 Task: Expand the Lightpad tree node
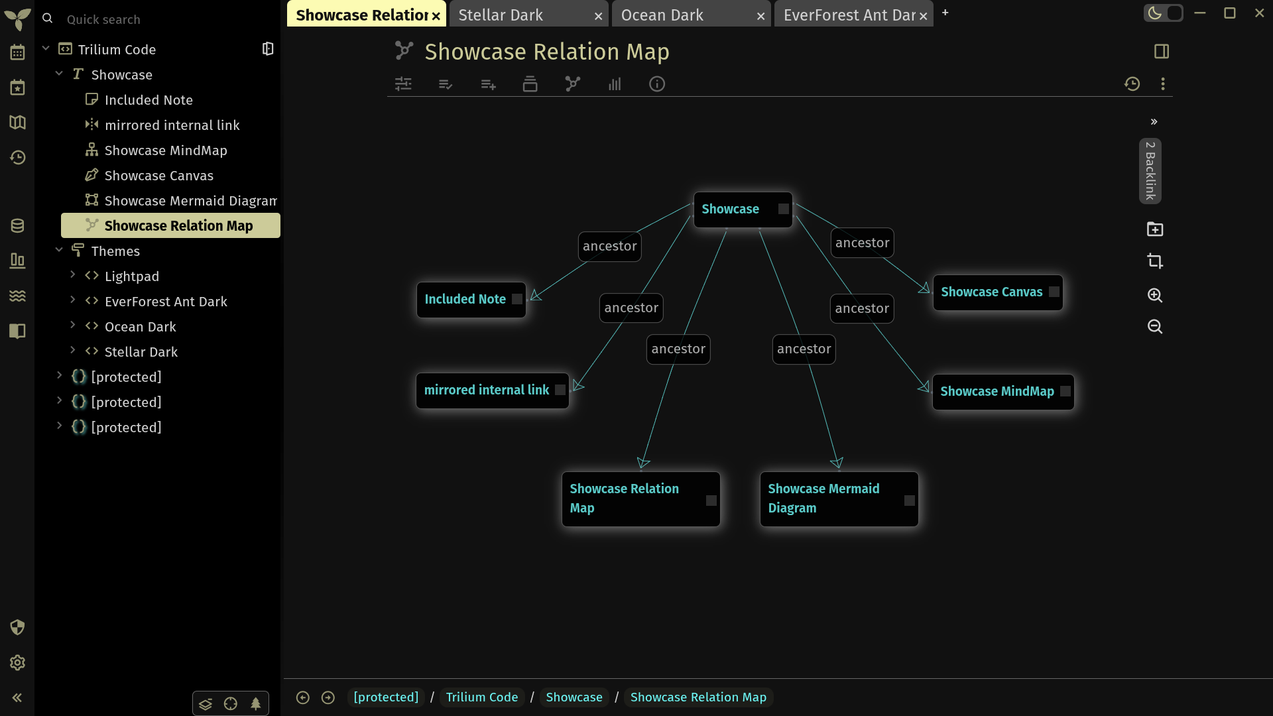pyautogui.click(x=72, y=274)
